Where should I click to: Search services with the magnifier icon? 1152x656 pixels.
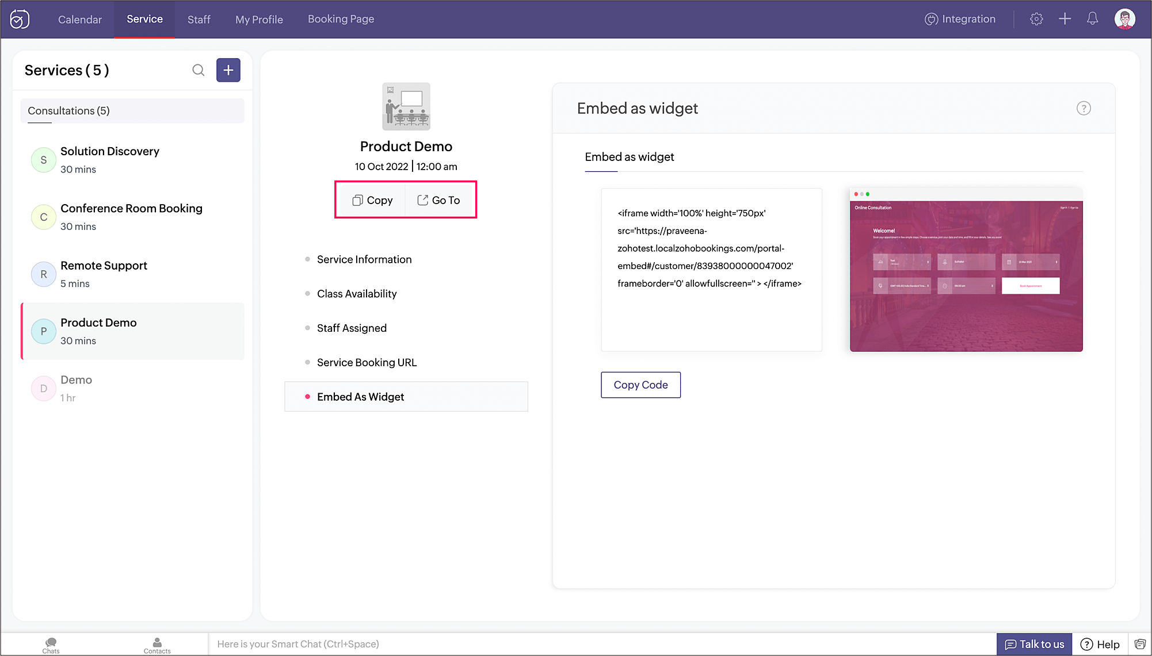click(199, 70)
